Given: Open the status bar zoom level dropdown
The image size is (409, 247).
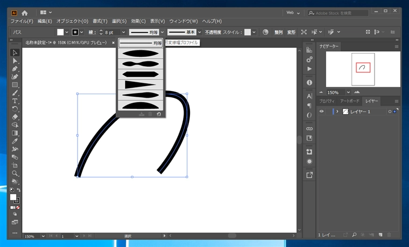Looking at the screenshot, I should pos(43,236).
